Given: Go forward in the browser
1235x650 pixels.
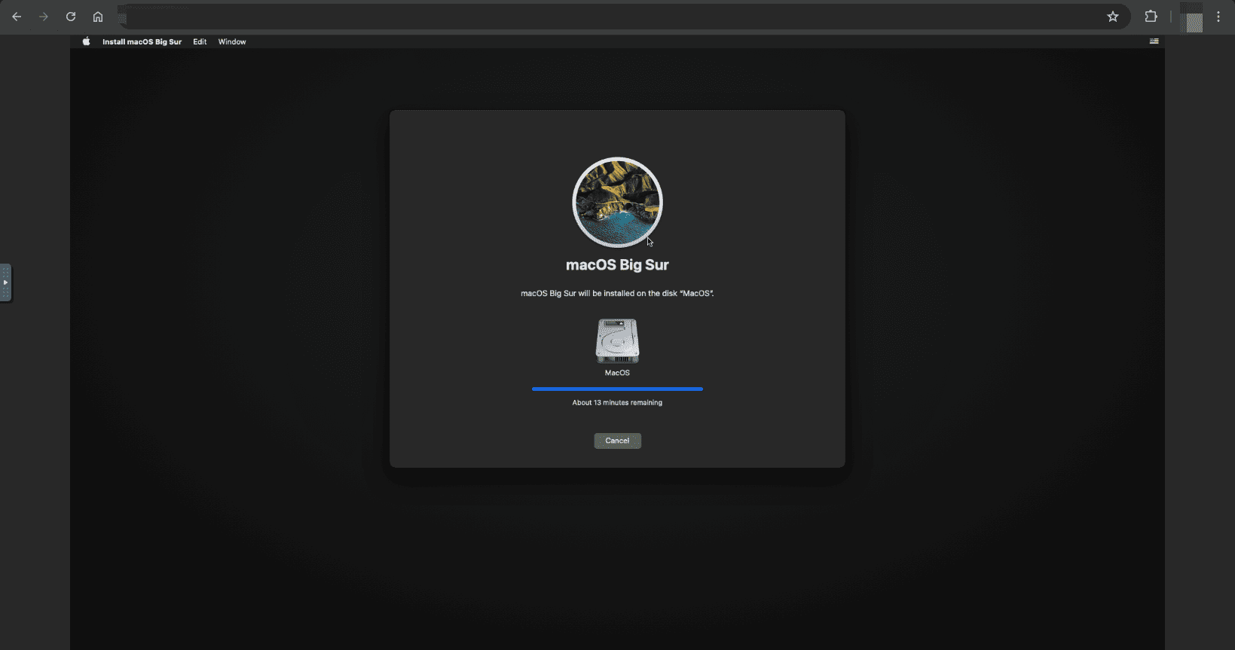Looking at the screenshot, I should (44, 17).
